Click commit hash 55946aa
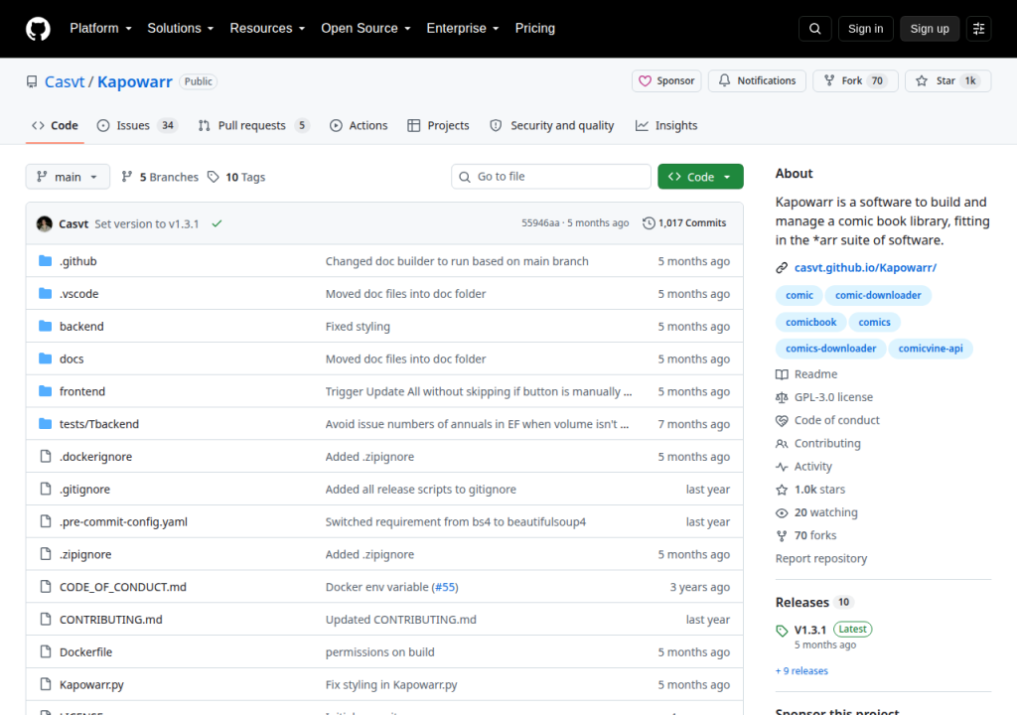 coord(540,223)
